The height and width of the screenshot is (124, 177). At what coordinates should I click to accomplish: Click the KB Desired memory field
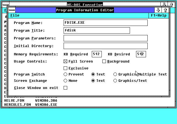[141, 54]
